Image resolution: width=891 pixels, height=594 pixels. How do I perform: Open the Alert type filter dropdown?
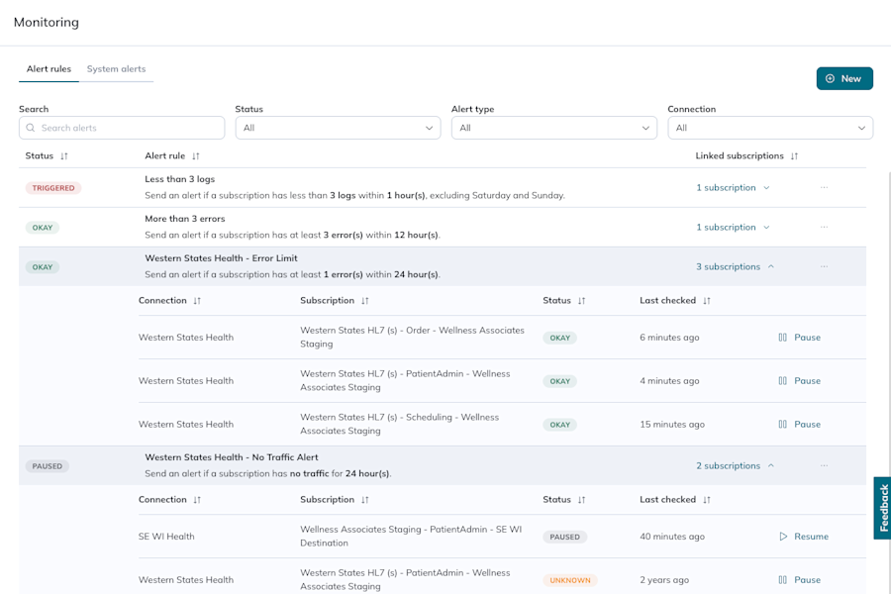(x=554, y=128)
